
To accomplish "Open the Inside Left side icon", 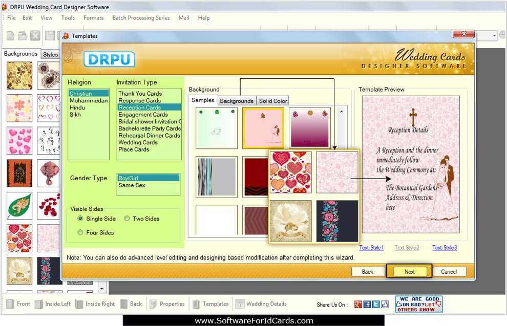I will tap(39, 304).
